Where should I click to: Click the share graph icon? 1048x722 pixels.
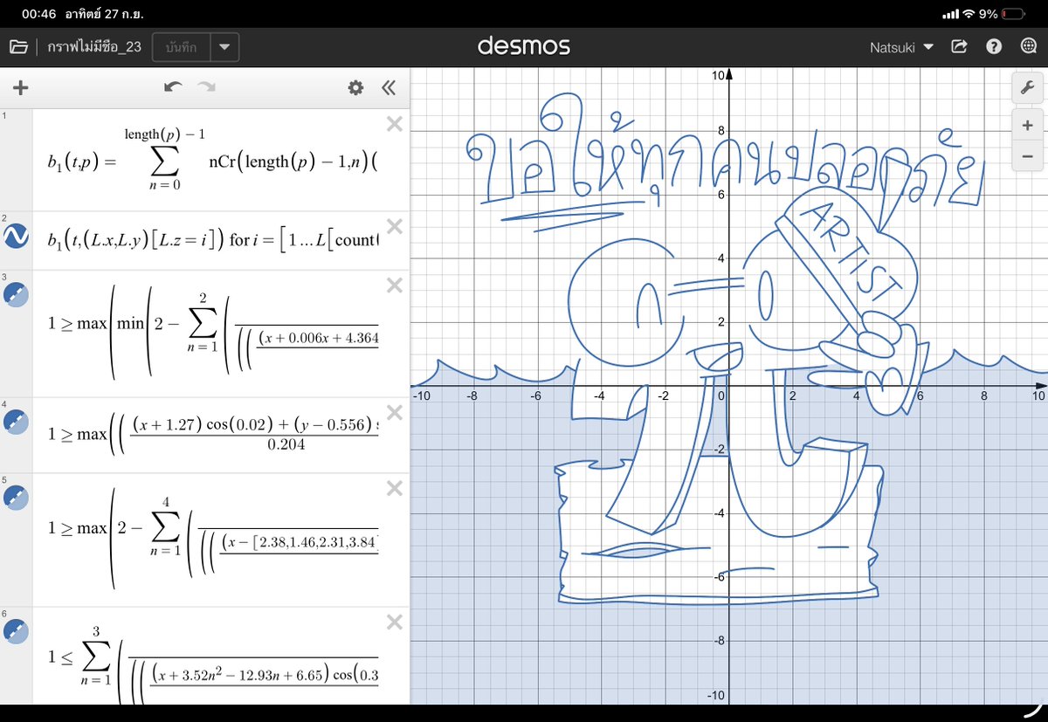(x=959, y=47)
